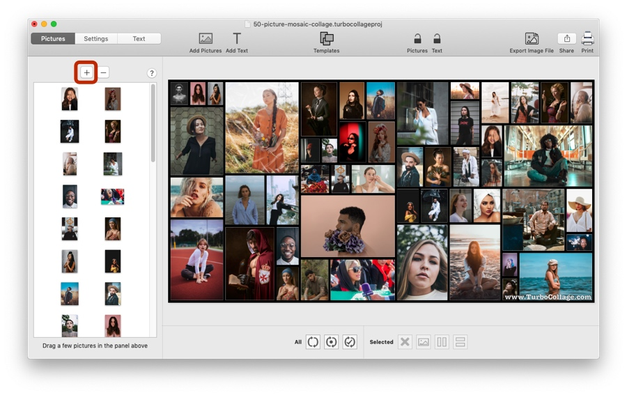627x395 pixels.
Task: Click the circular arrows with center dot button
Action: click(x=331, y=342)
